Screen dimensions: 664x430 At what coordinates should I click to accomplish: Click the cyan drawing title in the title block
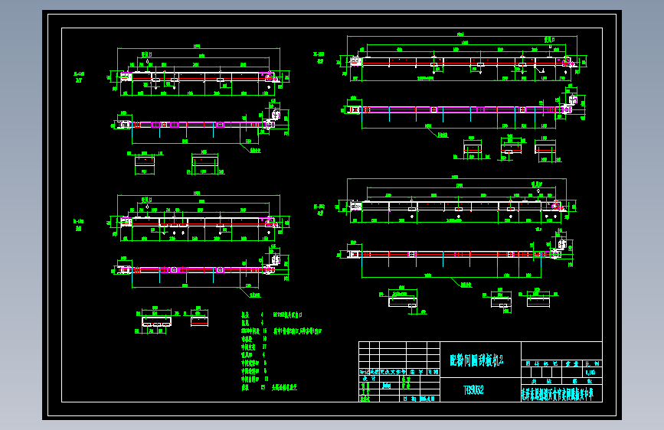(476, 360)
